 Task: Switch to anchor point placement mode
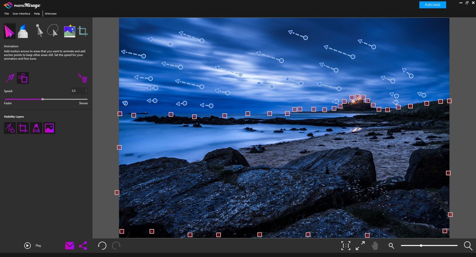pyautogui.click(x=23, y=78)
